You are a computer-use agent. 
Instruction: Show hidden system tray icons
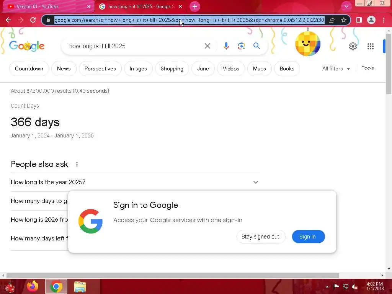[x=327, y=287]
